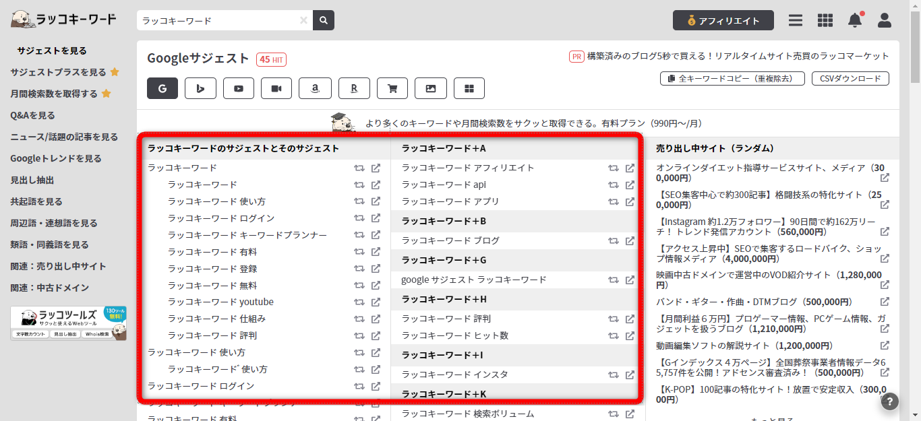
Task: Re-search icon for ラッコキーワード キーワードプランナー
Action: [x=359, y=235]
